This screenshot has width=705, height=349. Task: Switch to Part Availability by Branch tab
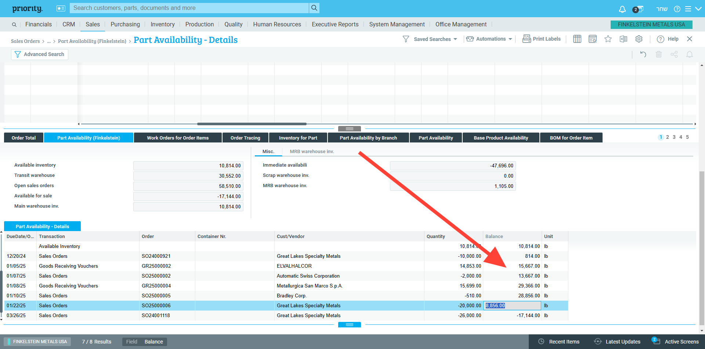(x=368, y=138)
